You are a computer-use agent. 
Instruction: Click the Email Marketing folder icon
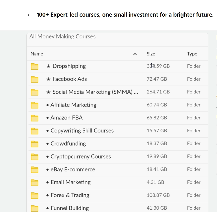(x=35, y=182)
